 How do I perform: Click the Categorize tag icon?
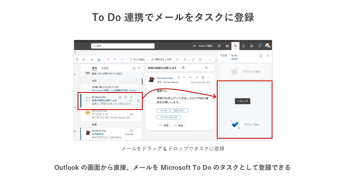177,60
